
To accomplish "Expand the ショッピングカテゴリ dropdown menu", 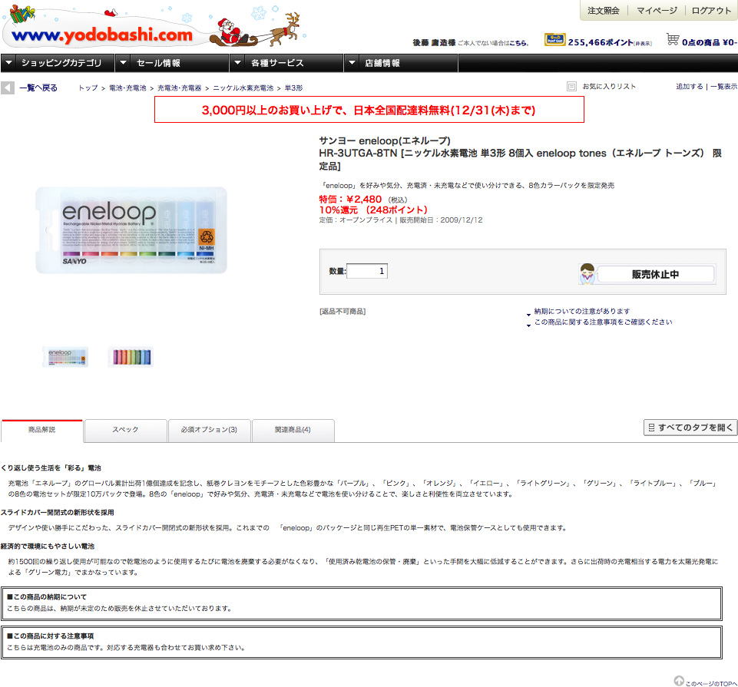I will [58, 63].
